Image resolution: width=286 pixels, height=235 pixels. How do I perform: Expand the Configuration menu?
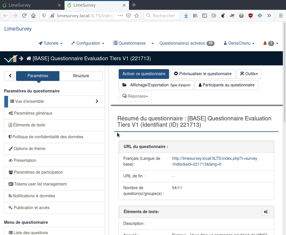coord(88,43)
